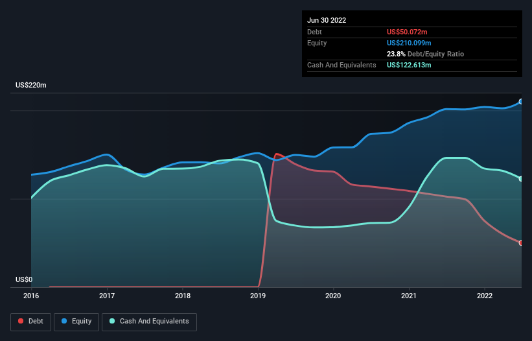Click the US$220m y-axis label
The width and height of the screenshot is (532, 341).
(x=31, y=85)
